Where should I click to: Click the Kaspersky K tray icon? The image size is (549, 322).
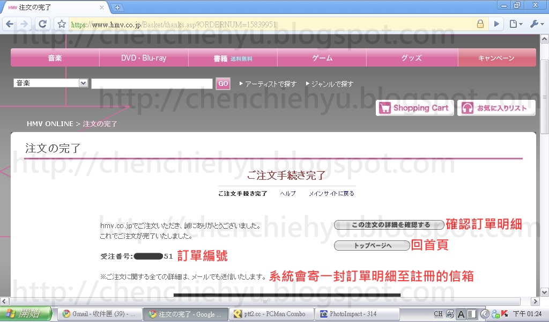click(x=505, y=314)
